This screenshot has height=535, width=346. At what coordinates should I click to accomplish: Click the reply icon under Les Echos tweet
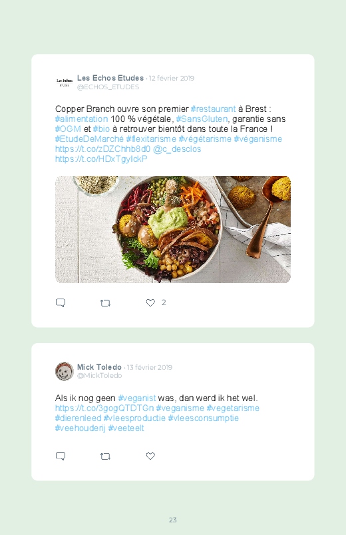coord(61,302)
